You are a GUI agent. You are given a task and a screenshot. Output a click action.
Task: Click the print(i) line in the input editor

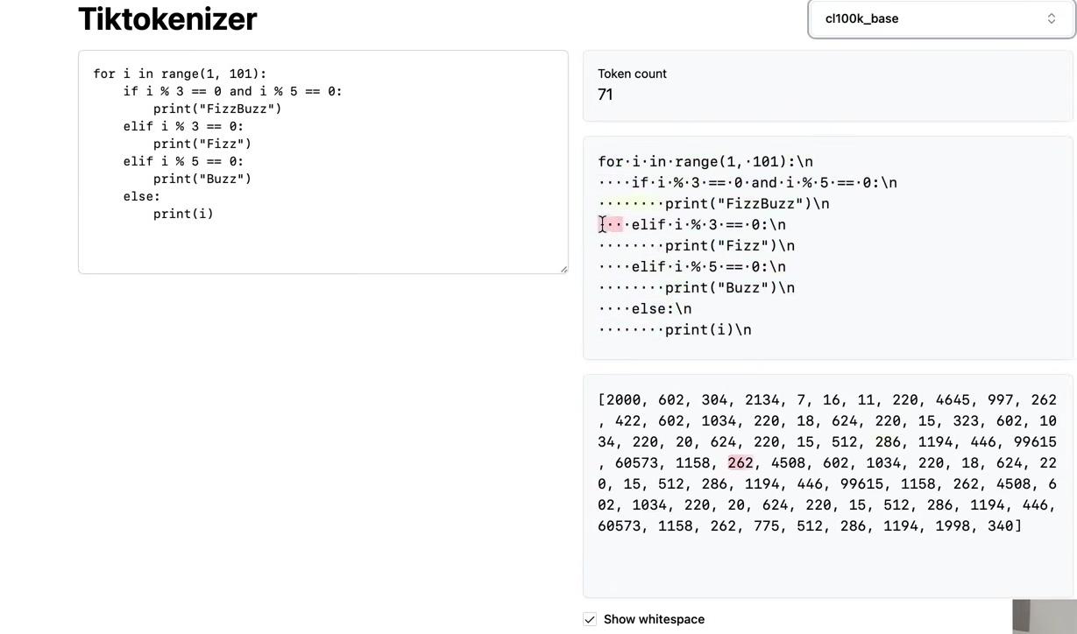pos(183,214)
